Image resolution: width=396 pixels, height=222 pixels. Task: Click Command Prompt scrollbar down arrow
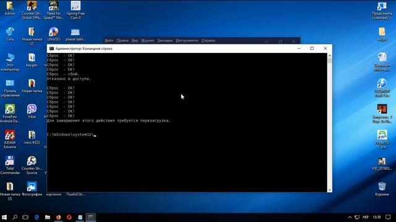[330, 190]
